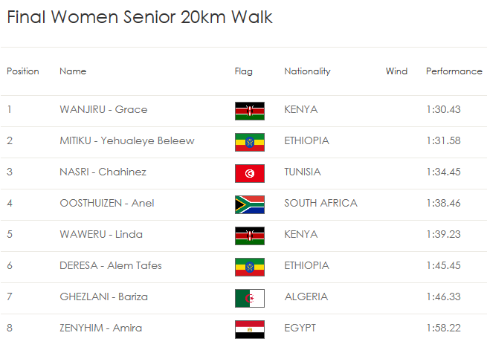Click the 1:58.22 performance time
Viewport: 487px width, 350px height.
point(444,328)
